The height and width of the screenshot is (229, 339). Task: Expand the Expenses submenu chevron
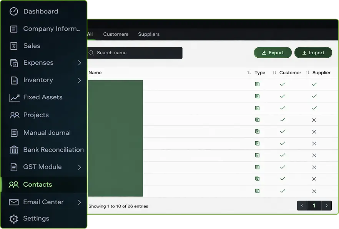pos(80,63)
